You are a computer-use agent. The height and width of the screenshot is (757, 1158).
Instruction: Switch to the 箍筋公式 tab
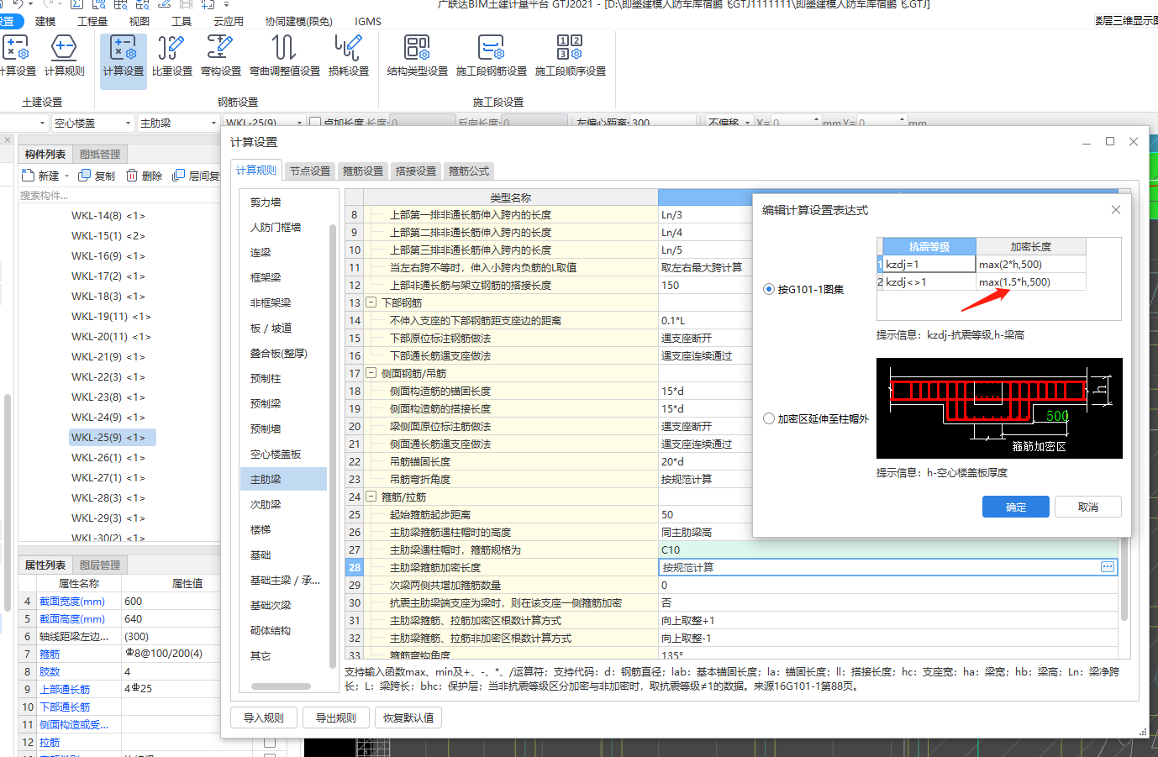(x=469, y=171)
